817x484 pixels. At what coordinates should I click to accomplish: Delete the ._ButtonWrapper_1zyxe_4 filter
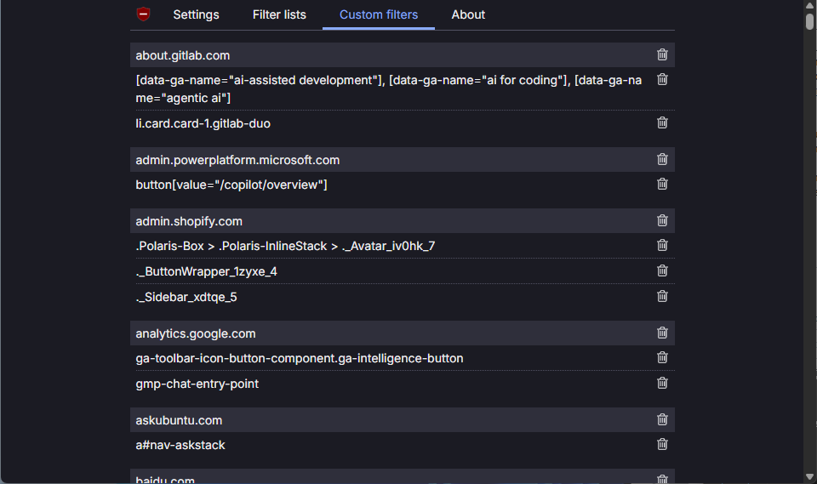click(x=662, y=270)
